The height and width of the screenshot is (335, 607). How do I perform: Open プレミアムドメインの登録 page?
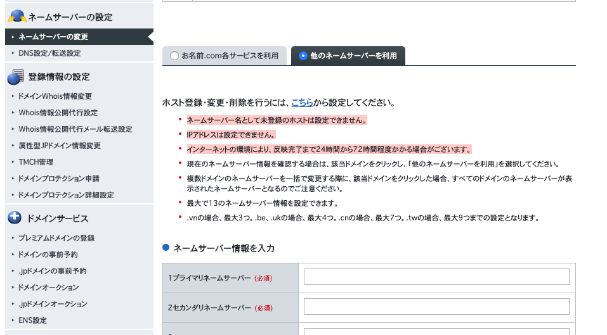click(x=56, y=238)
